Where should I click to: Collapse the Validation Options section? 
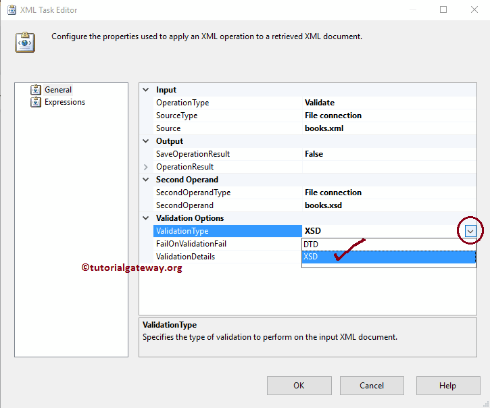point(145,218)
